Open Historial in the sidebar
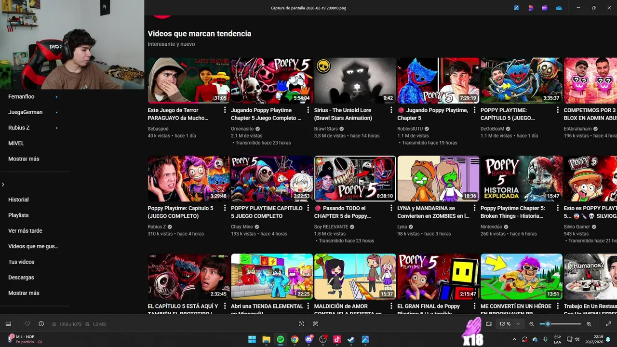 point(18,200)
